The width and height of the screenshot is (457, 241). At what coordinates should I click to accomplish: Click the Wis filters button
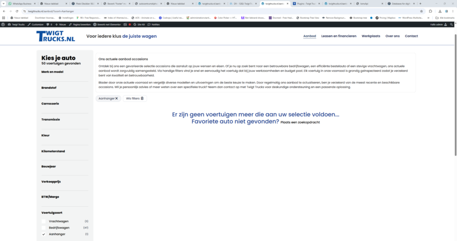coord(135,99)
